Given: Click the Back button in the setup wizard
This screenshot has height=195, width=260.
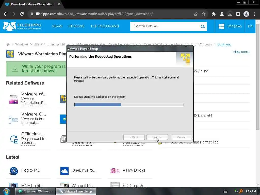Looking at the screenshot, I should coord(134,137).
